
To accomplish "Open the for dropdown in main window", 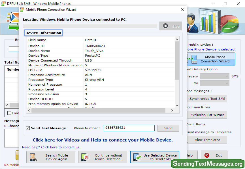I will click(x=214, y=83).
